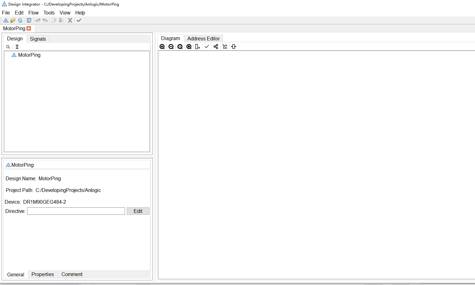475x285 pixels.
Task: Click the device value DR1M90GEG484-2
Action: (x=44, y=202)
